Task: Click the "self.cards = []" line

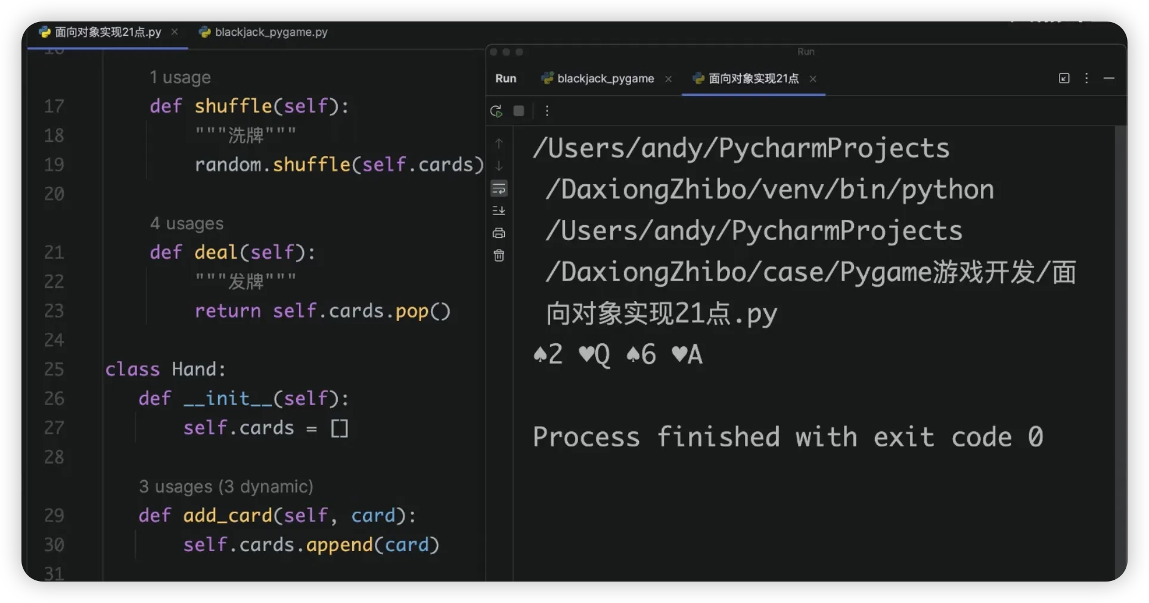Action: point(266,428)
